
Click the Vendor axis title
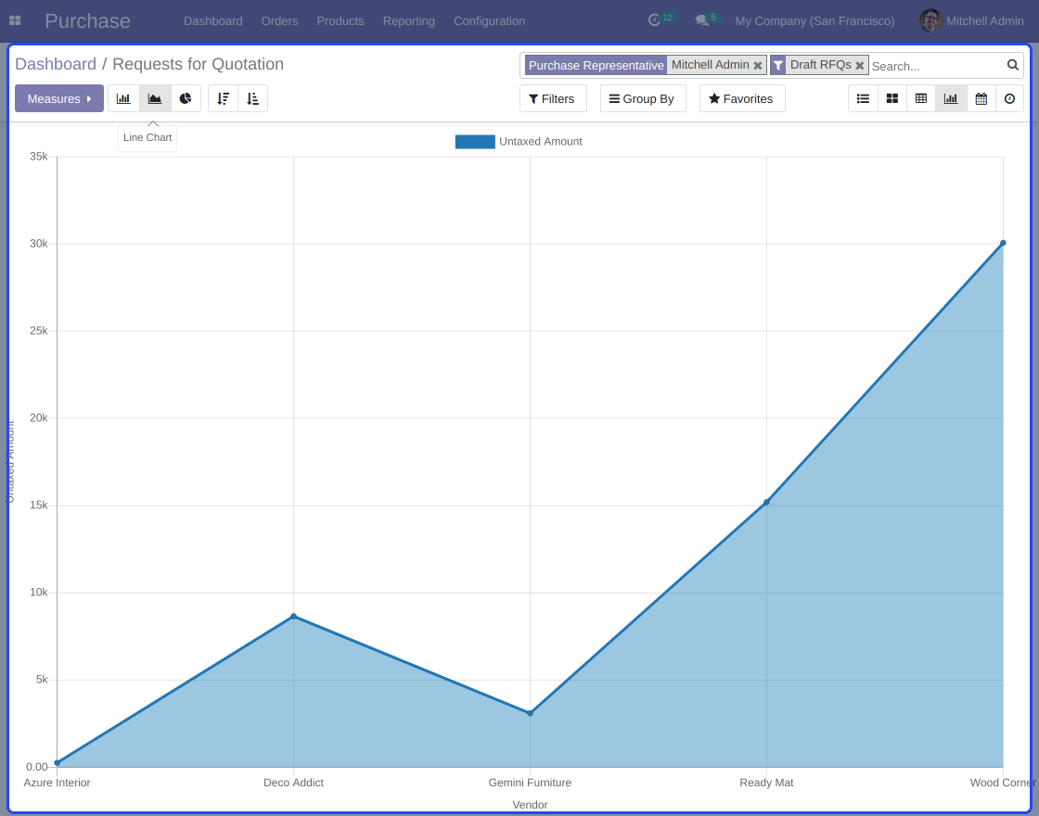[x=530, y=806]
